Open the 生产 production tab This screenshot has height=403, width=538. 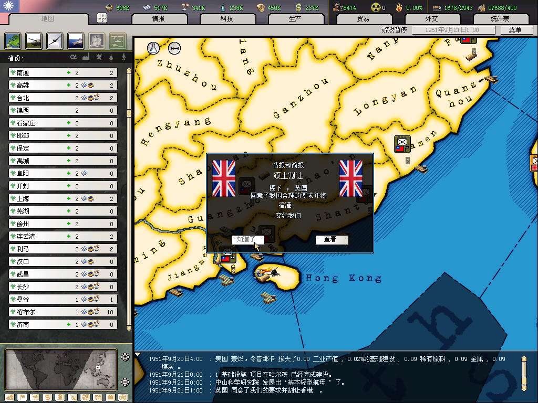(295, 19)
